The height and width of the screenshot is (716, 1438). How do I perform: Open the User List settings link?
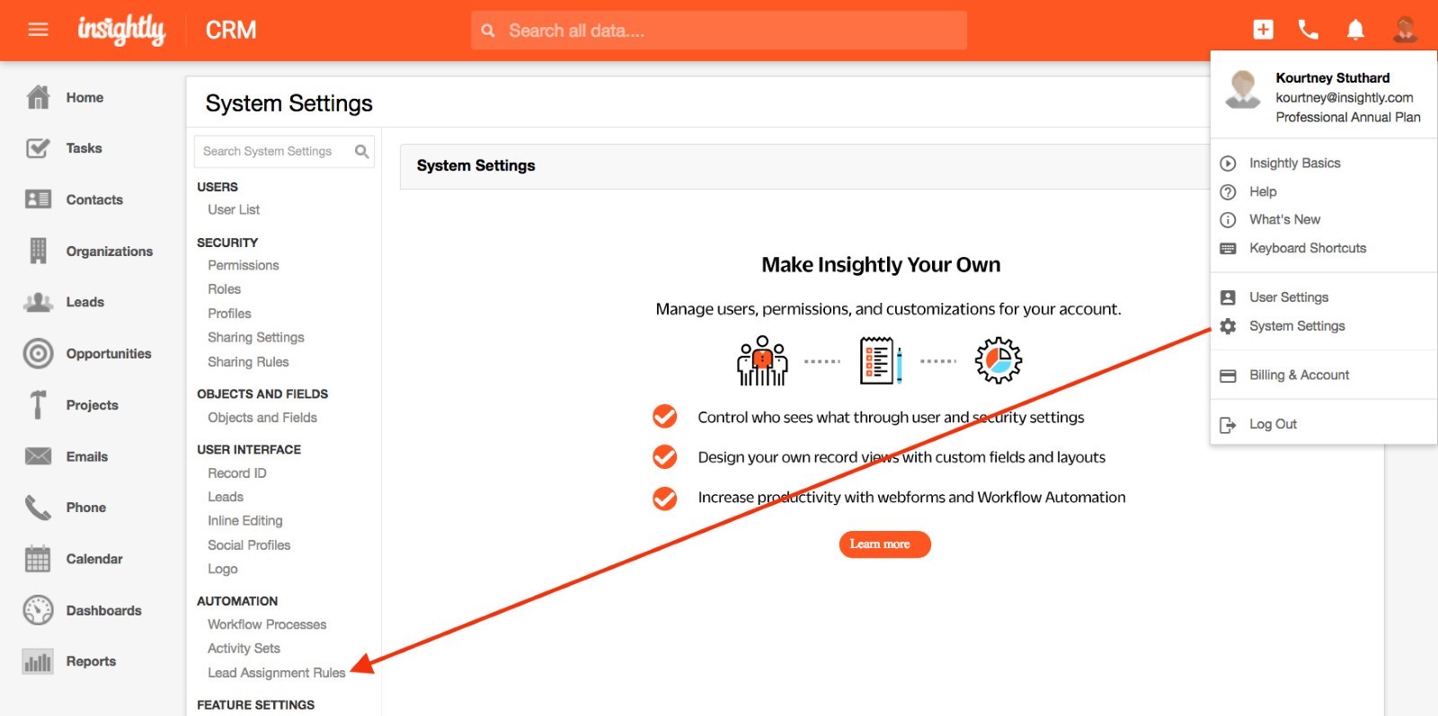tap(234, 209)
